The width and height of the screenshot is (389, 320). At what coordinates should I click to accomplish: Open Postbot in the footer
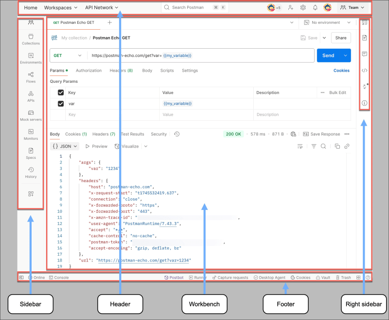pos(174,278)
